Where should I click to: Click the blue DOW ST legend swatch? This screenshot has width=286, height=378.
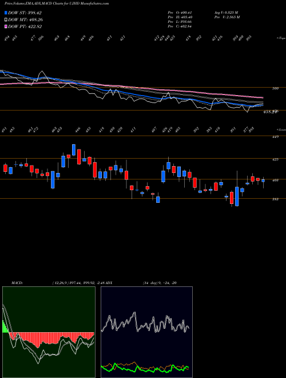click(x=6, y=13)
